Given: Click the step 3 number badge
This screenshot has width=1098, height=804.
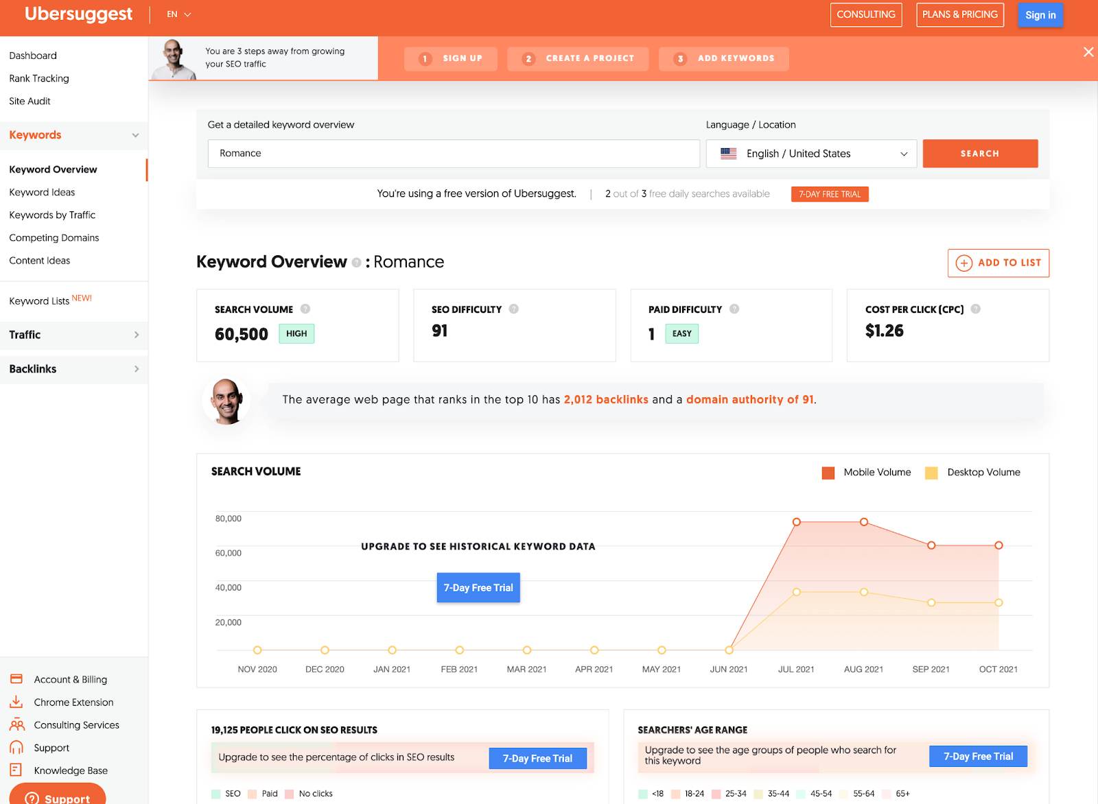Looking at the screenshot, I should pos(680,59).
